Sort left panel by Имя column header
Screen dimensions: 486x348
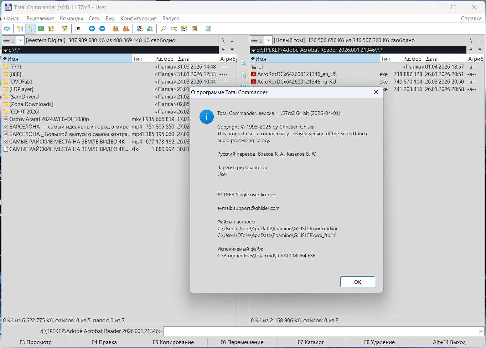tap(67, 59)
